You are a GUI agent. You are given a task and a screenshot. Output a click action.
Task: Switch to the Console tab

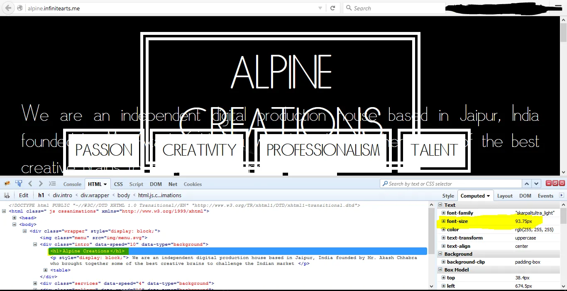point(72,184)
